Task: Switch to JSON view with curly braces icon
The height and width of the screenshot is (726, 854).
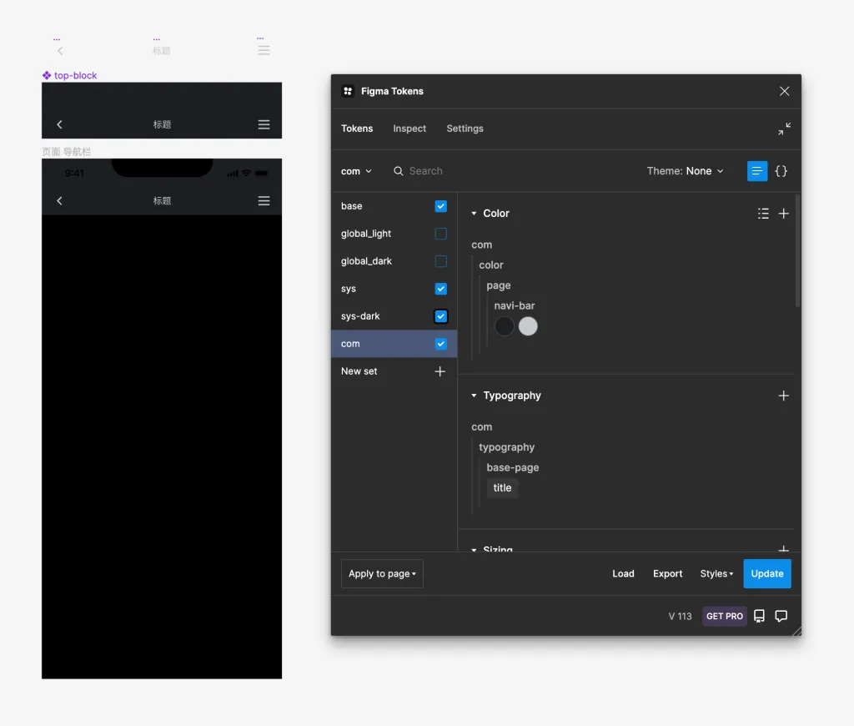Action: 781,171
